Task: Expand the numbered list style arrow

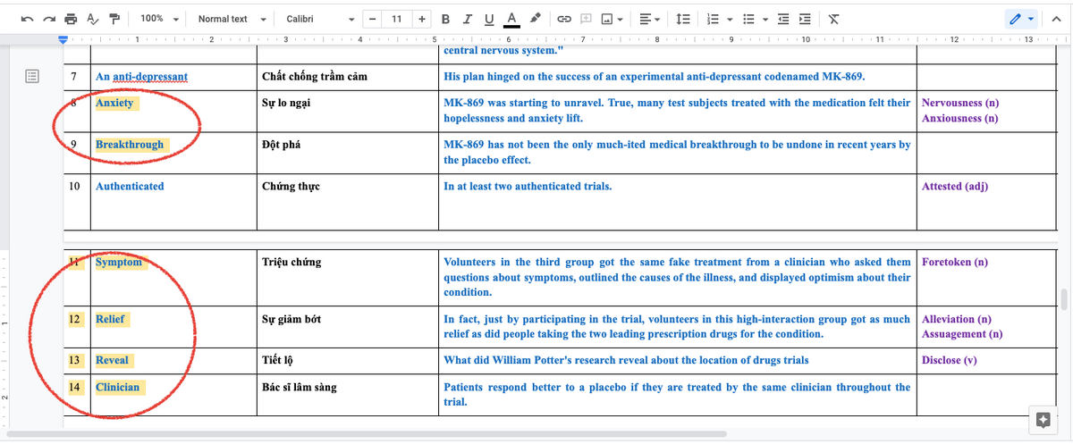Action: 728,19
